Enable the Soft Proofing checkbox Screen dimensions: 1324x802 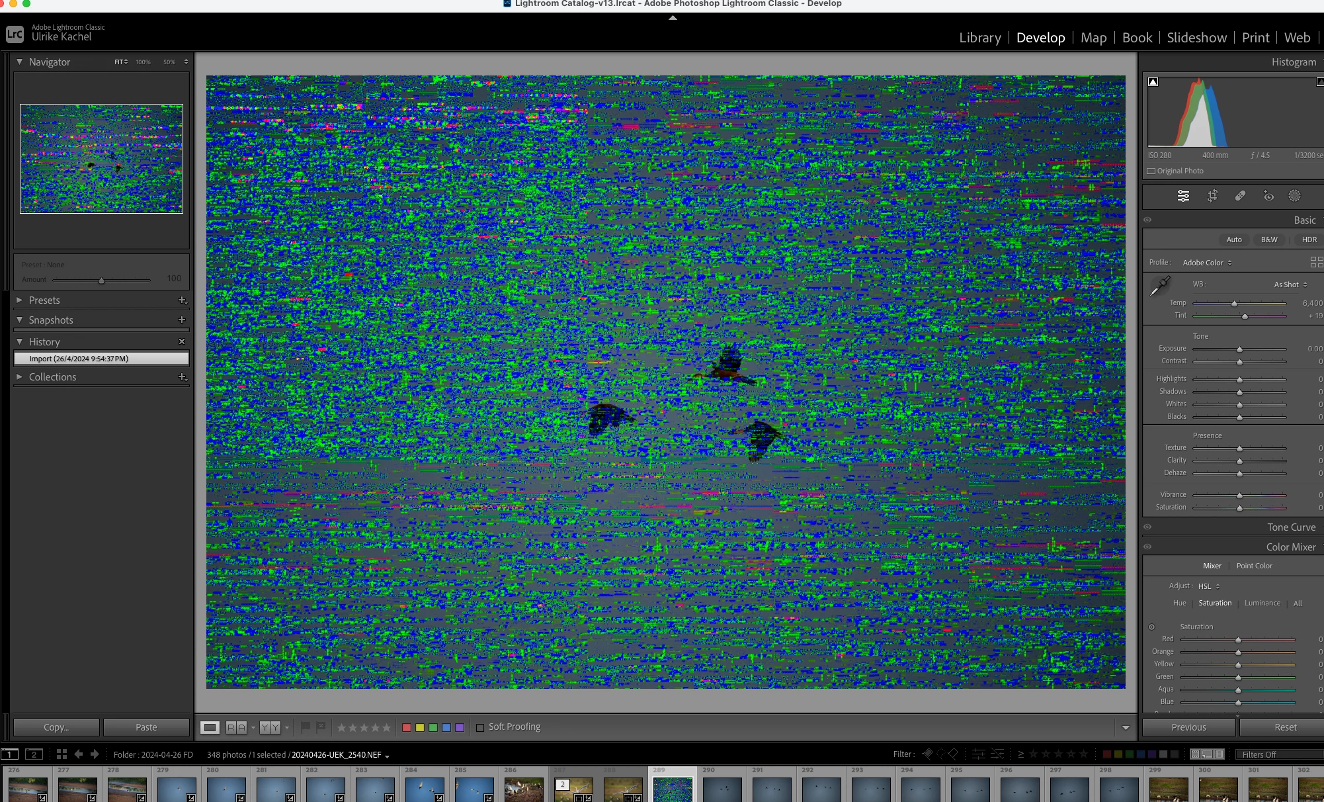tap(480, 727)
